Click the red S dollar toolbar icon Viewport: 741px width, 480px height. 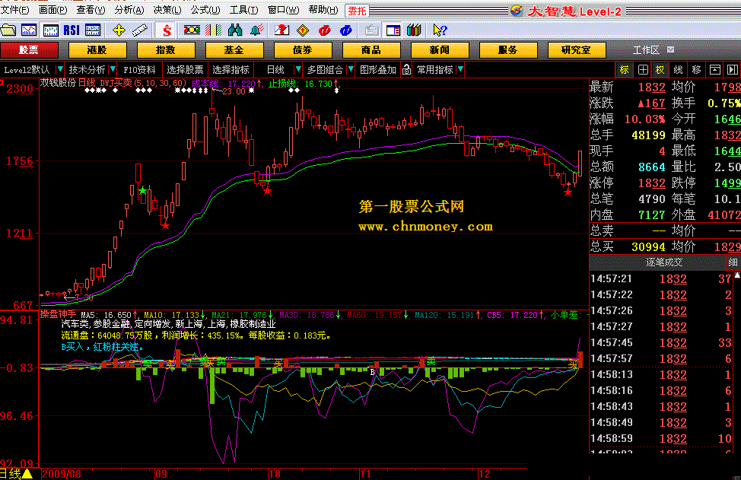tap(167, 30)
